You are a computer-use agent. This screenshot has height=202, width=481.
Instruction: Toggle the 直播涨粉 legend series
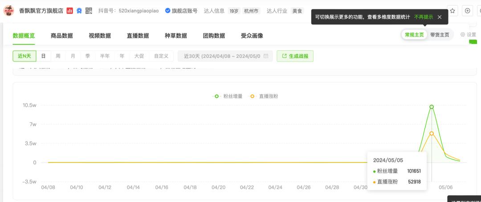click(264, 96)
